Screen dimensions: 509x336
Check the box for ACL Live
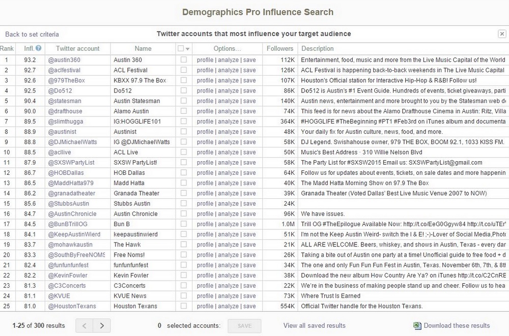(x=184, y=152)
